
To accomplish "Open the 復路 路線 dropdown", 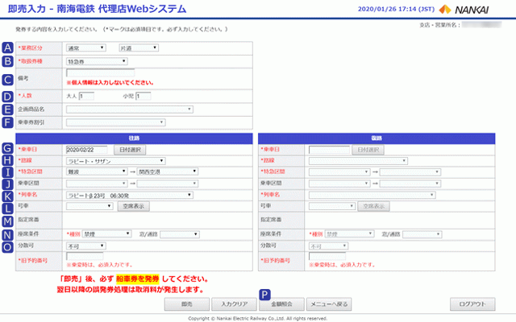I will coord(358,161).
